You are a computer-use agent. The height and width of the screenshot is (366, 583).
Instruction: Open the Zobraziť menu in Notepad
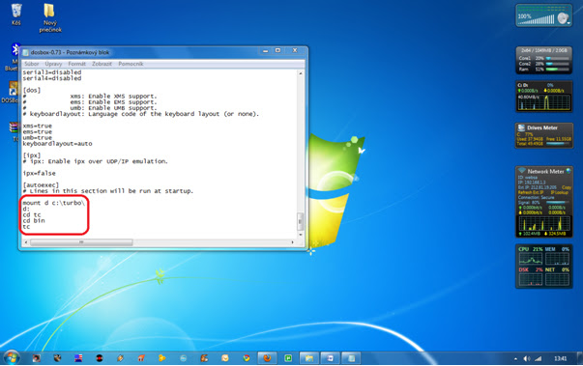[x=102, y=64]
